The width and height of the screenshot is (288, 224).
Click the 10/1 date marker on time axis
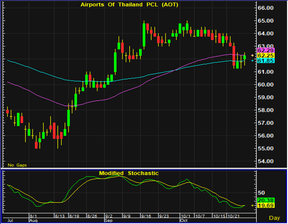tap(185, 216)
